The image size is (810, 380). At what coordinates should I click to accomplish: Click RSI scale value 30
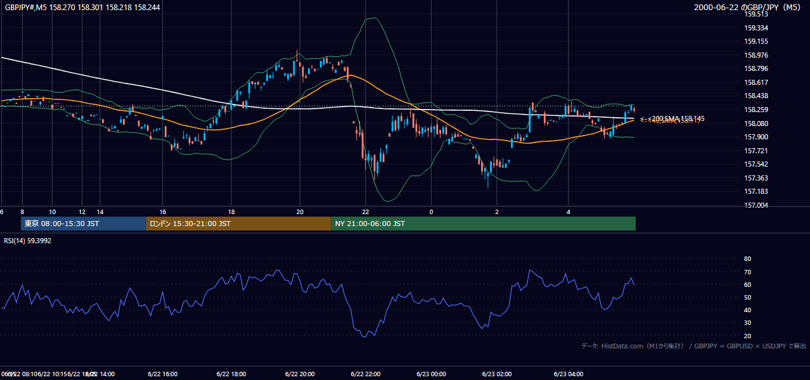[747, 323]
